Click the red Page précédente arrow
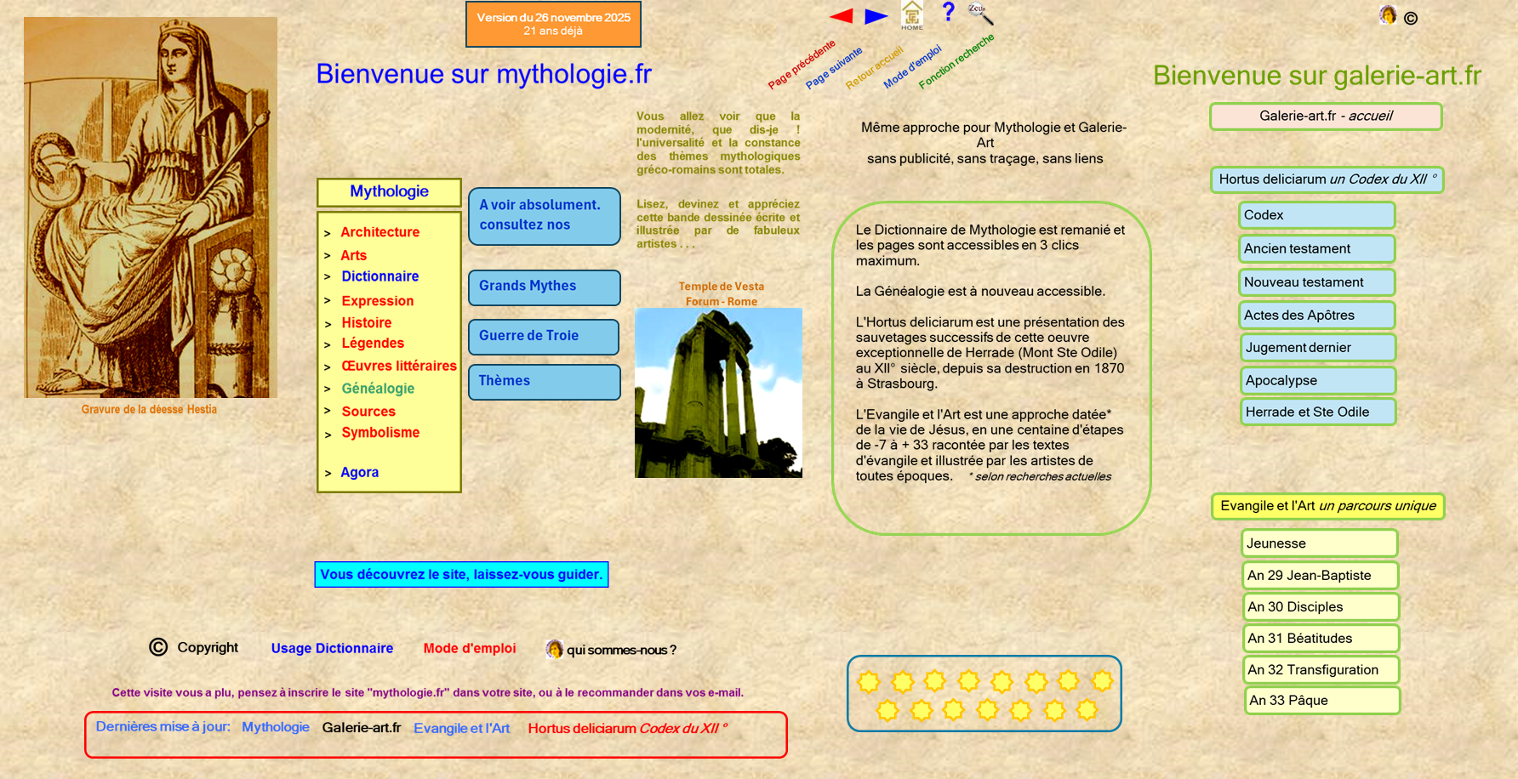 (x=839, y=14)
